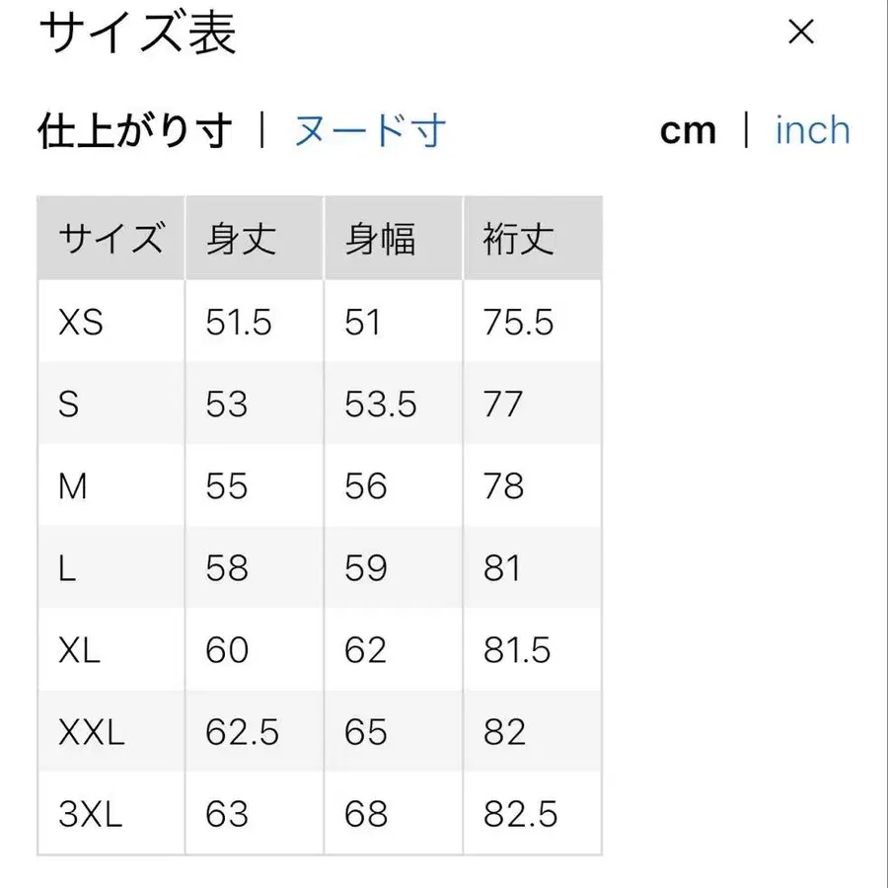Select the S size row label

pyautogui.click(x=67, y=404)
